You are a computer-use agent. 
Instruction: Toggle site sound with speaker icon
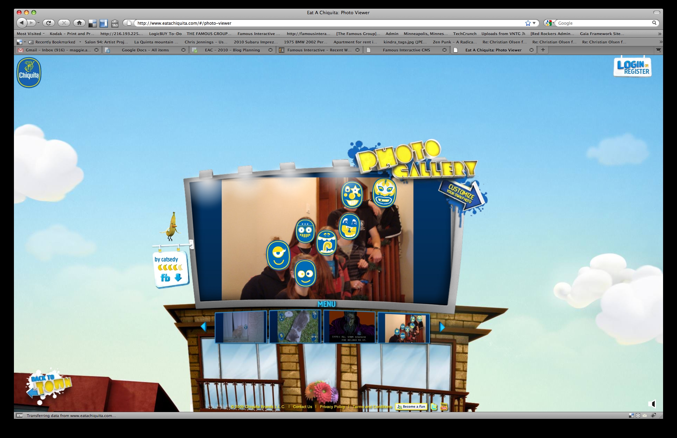tap(652, 404)
